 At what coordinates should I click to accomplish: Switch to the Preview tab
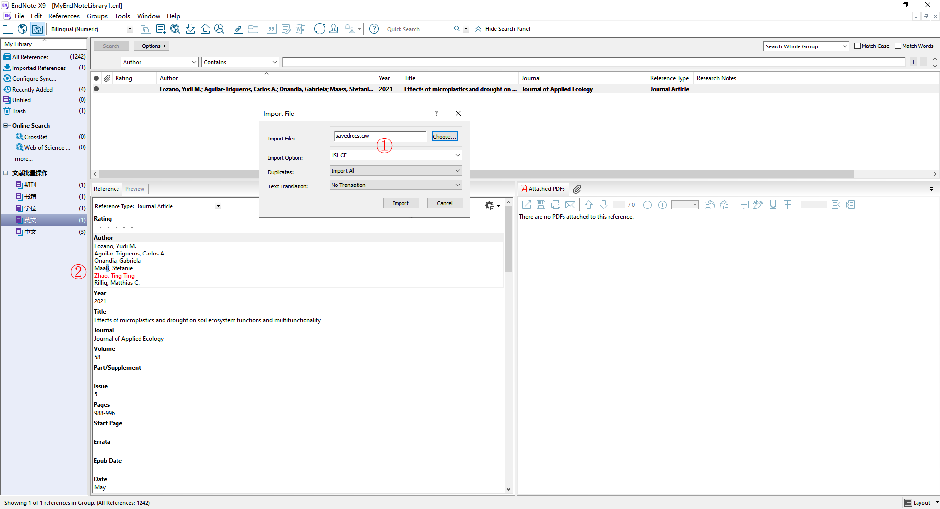[x=135, y=189]
